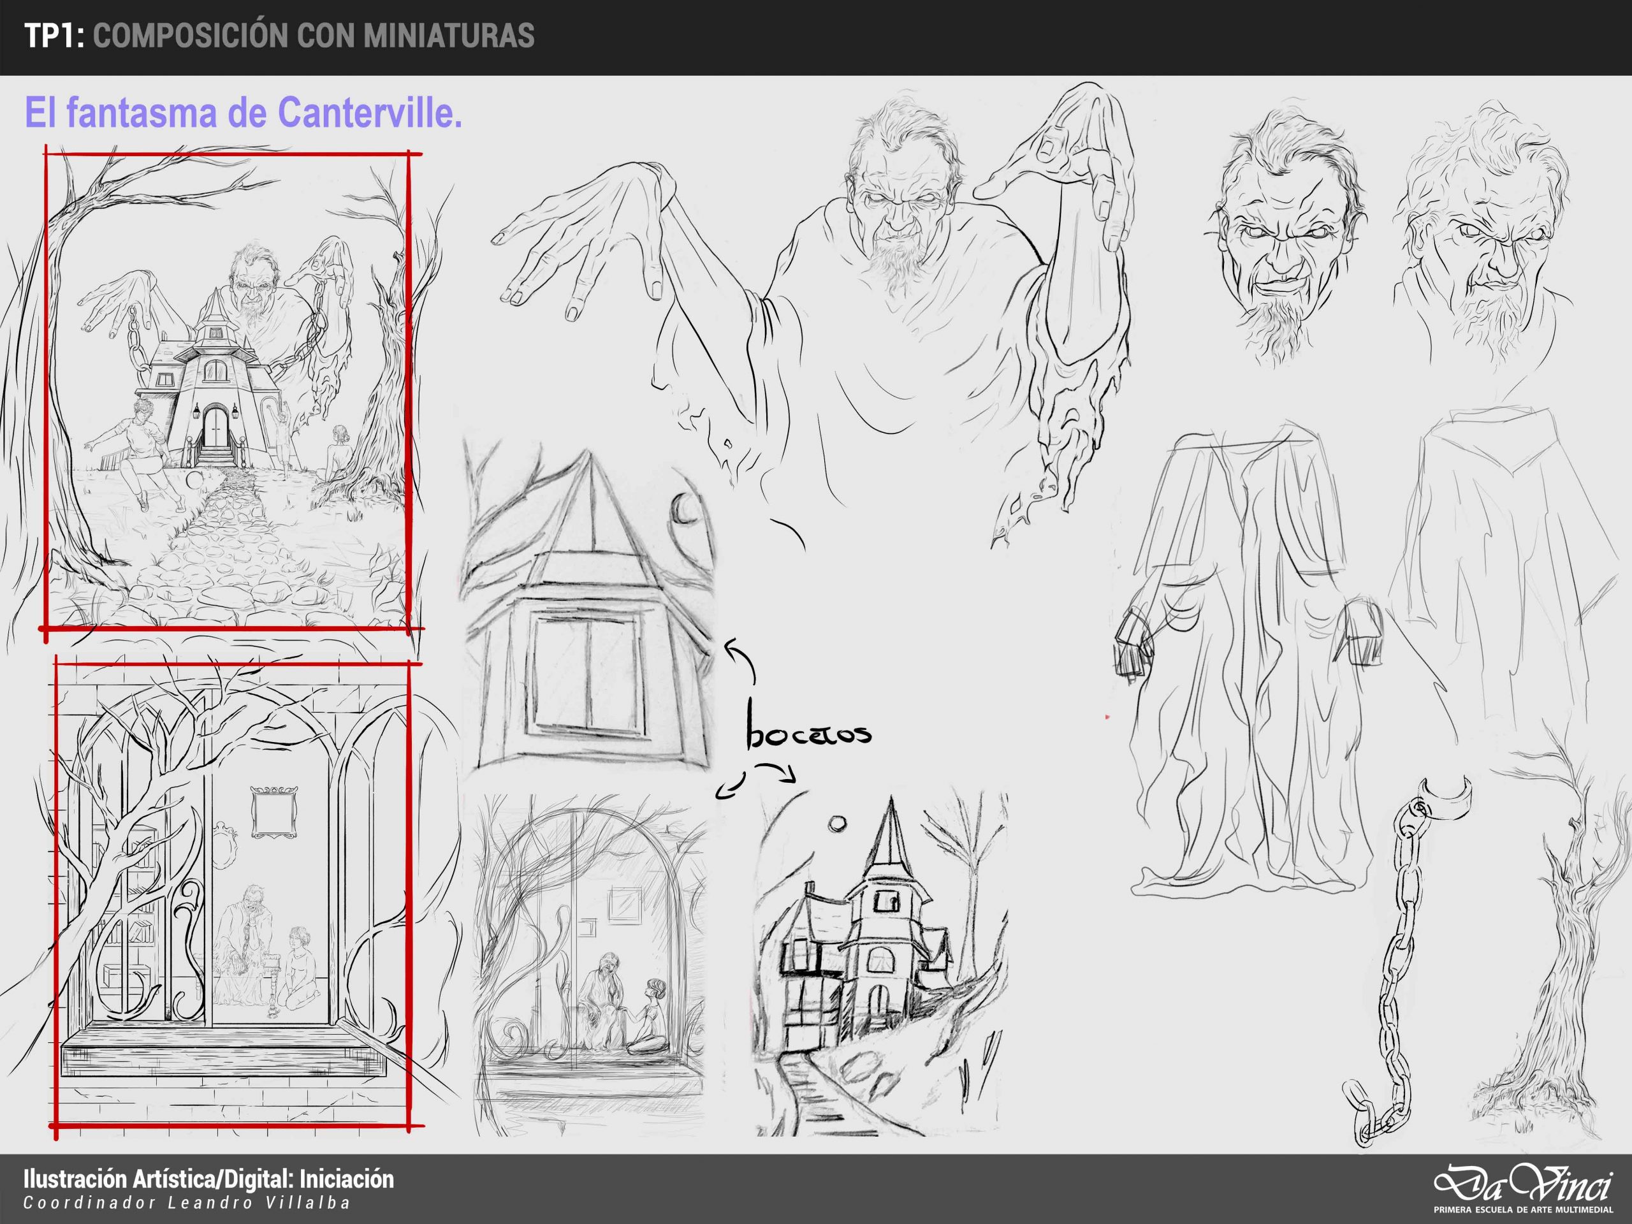The height and width of the screenshot is (1224, 1632).
Task: Click 'Ilustración Artística/Digital: Iniciación' footer text
Action: pyautogui.click(x=209, y=1179)
